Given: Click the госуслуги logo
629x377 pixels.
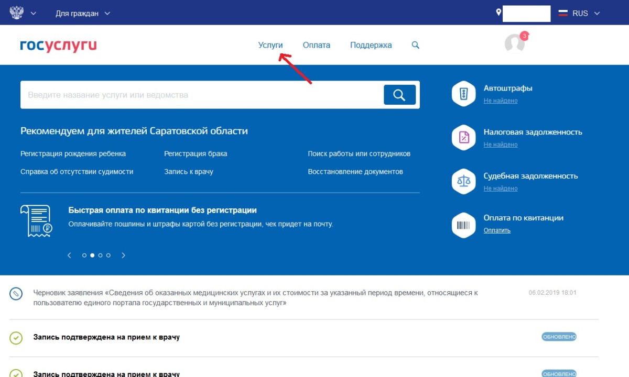Looking at the screenshot, I should pos(58,46).
